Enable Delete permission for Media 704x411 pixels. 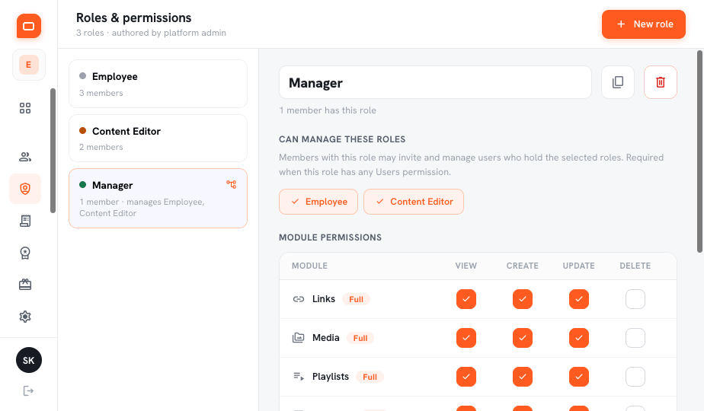pyautogui.click(x=635, y=338)
